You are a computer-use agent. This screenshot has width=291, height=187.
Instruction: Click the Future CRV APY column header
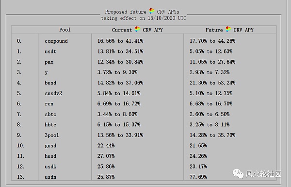point(229,30)
